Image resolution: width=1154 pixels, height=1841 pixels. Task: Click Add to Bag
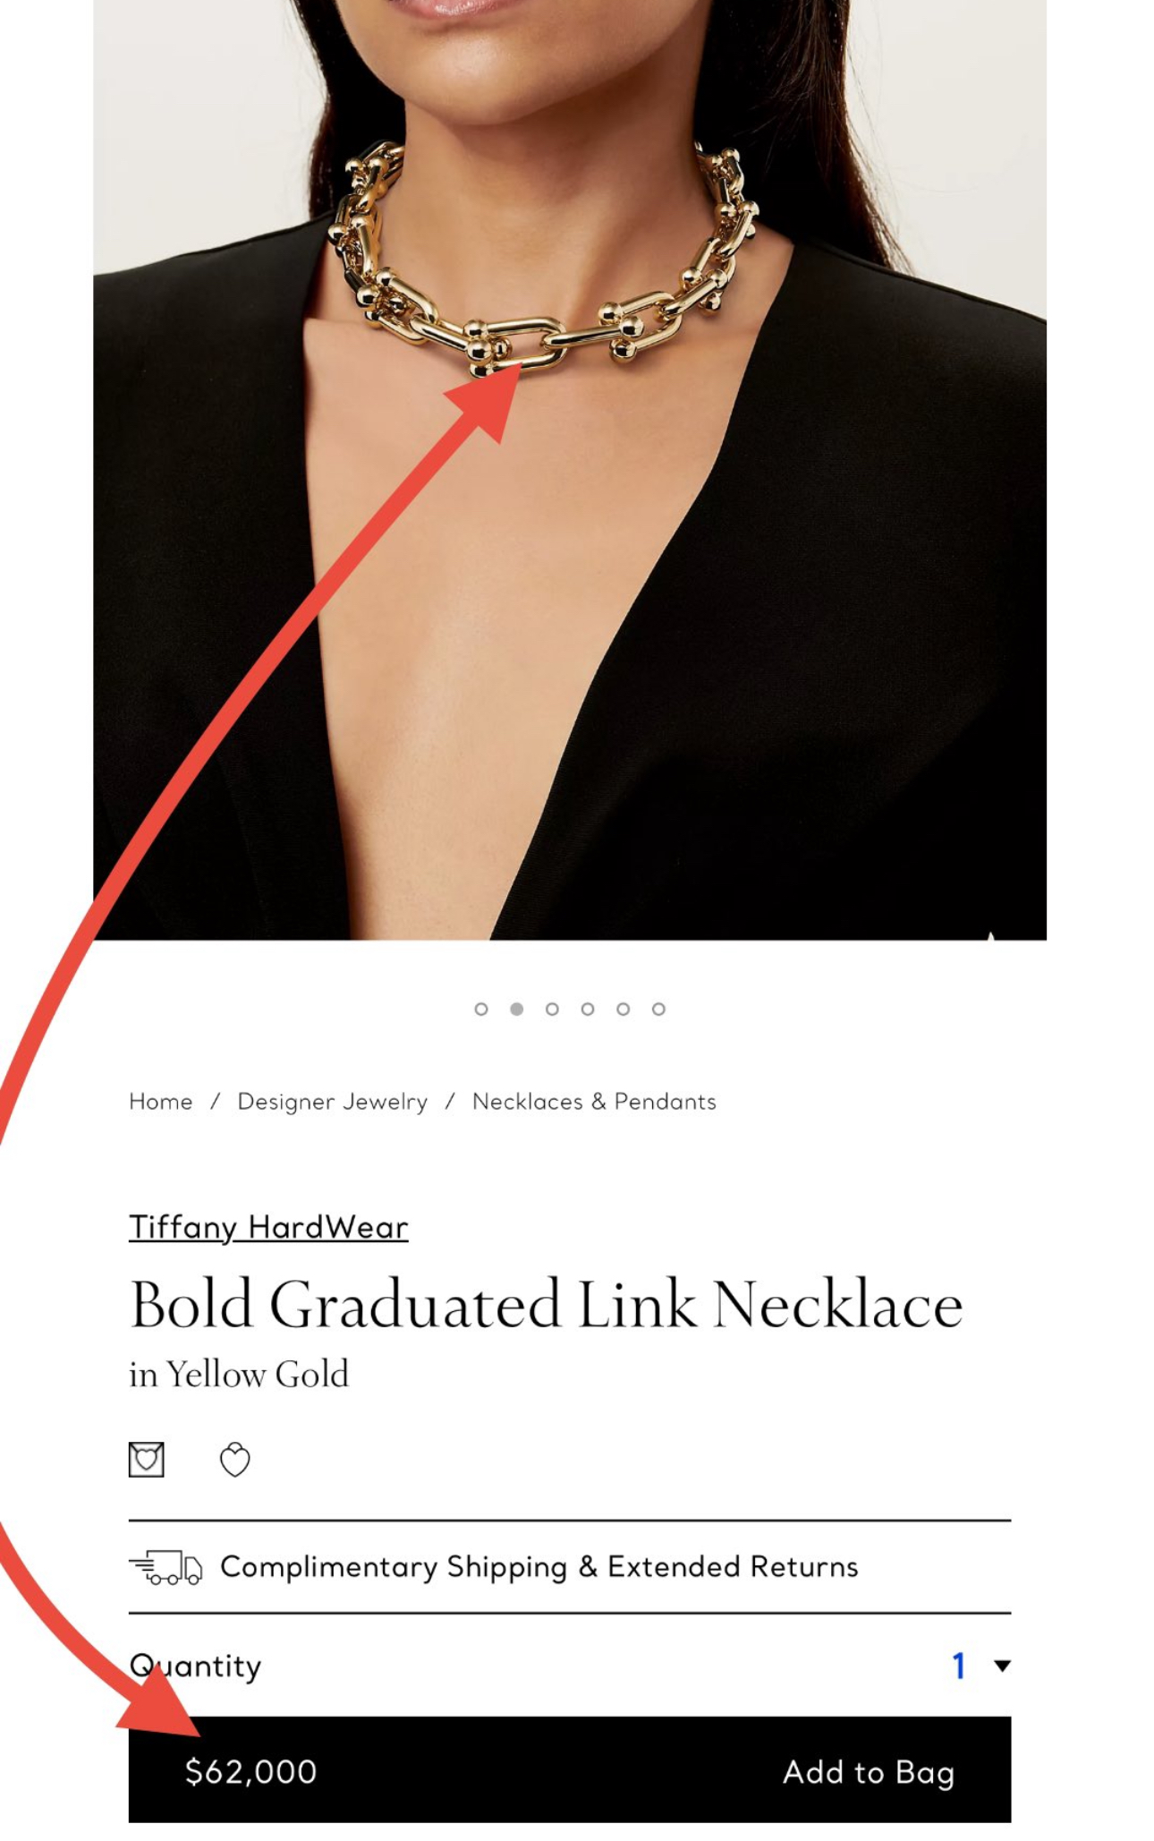click(x=869, y=1772)
